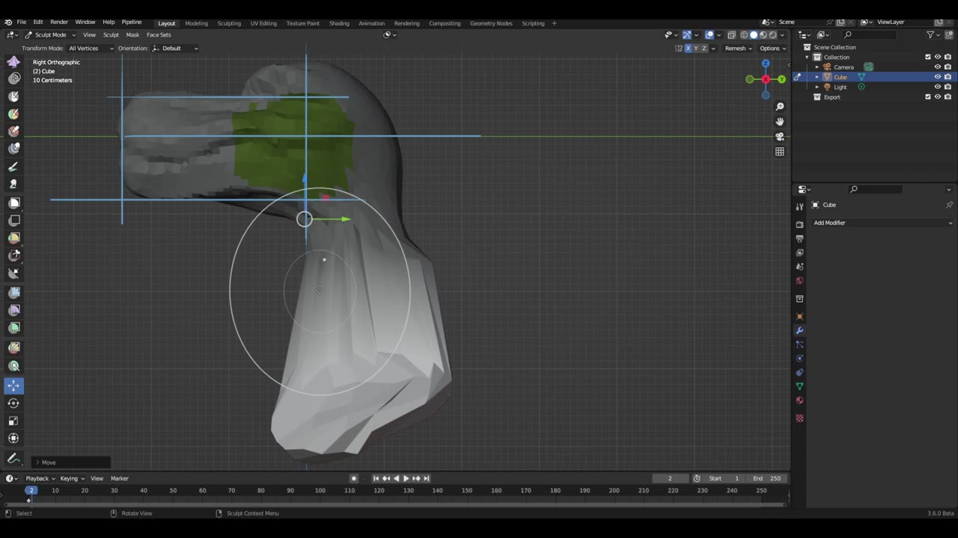Open the Physics properties tab
958x538 pixels.
click(x=799, y=359)
